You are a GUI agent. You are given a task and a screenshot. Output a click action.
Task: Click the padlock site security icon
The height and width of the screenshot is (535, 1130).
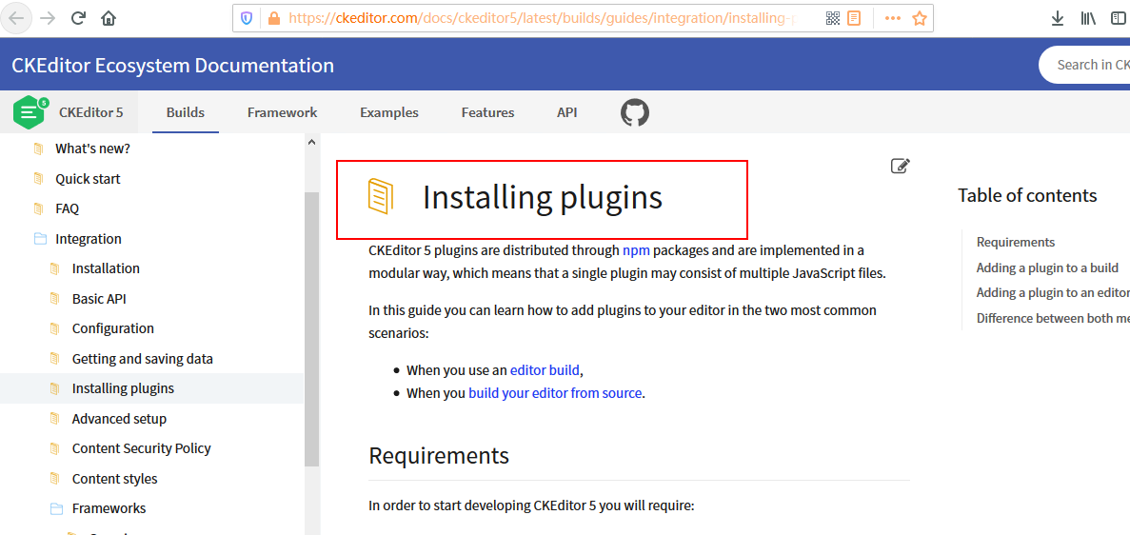(x=273, y=19)
